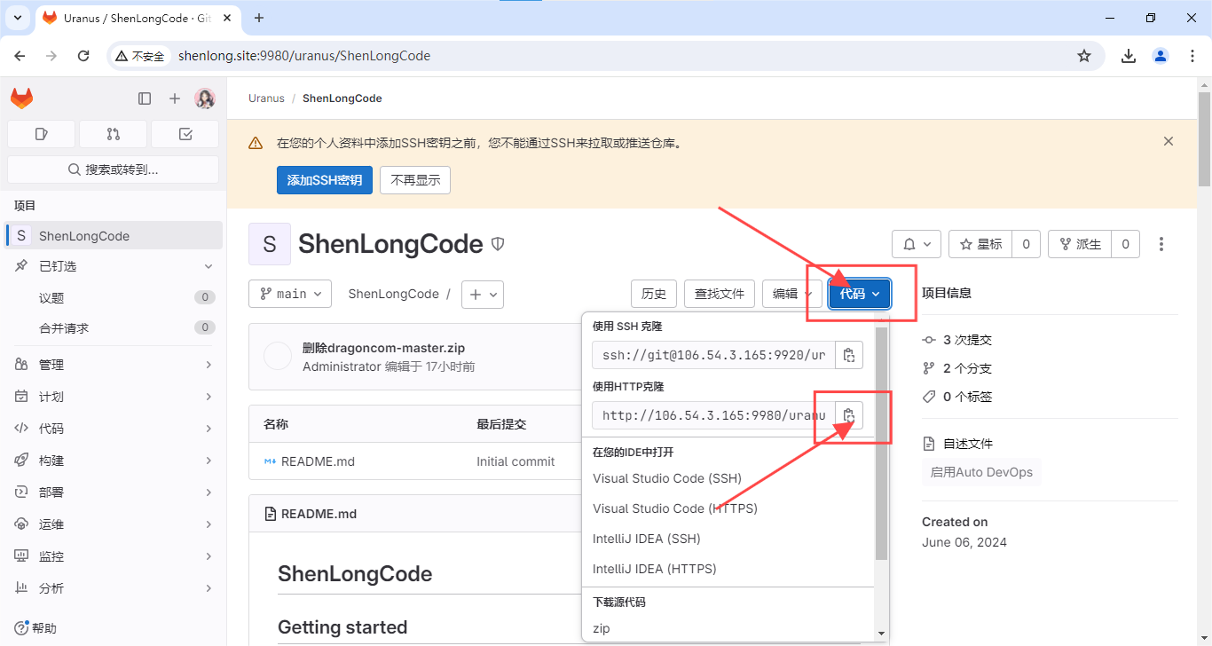This screenshot has height=646, width=1212.
Task: Open the README.md file link
Action: click(x=318, y=461)
